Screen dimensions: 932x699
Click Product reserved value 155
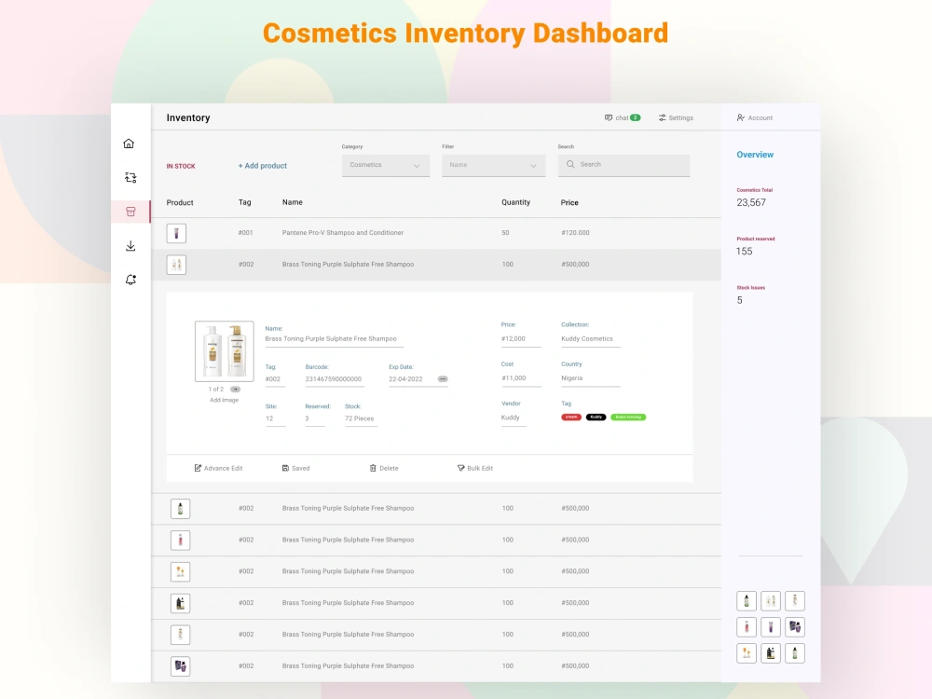coord(744,252)
